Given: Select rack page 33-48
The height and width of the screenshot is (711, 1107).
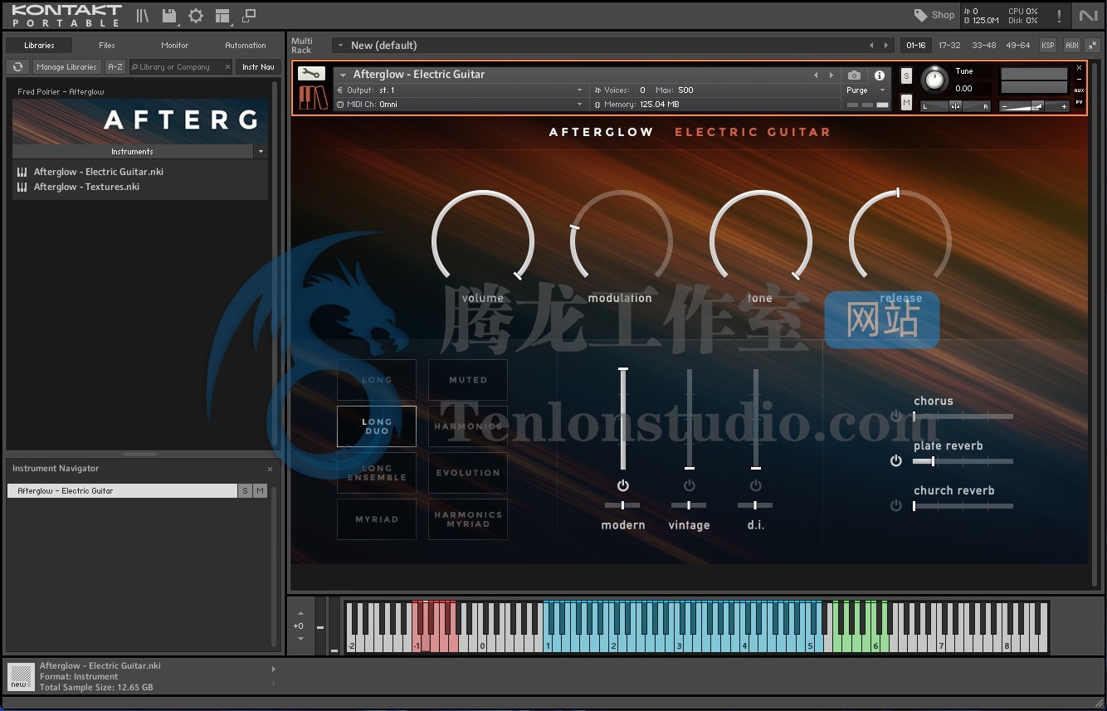Looking at the screenshot, I should tap(983, 46).
